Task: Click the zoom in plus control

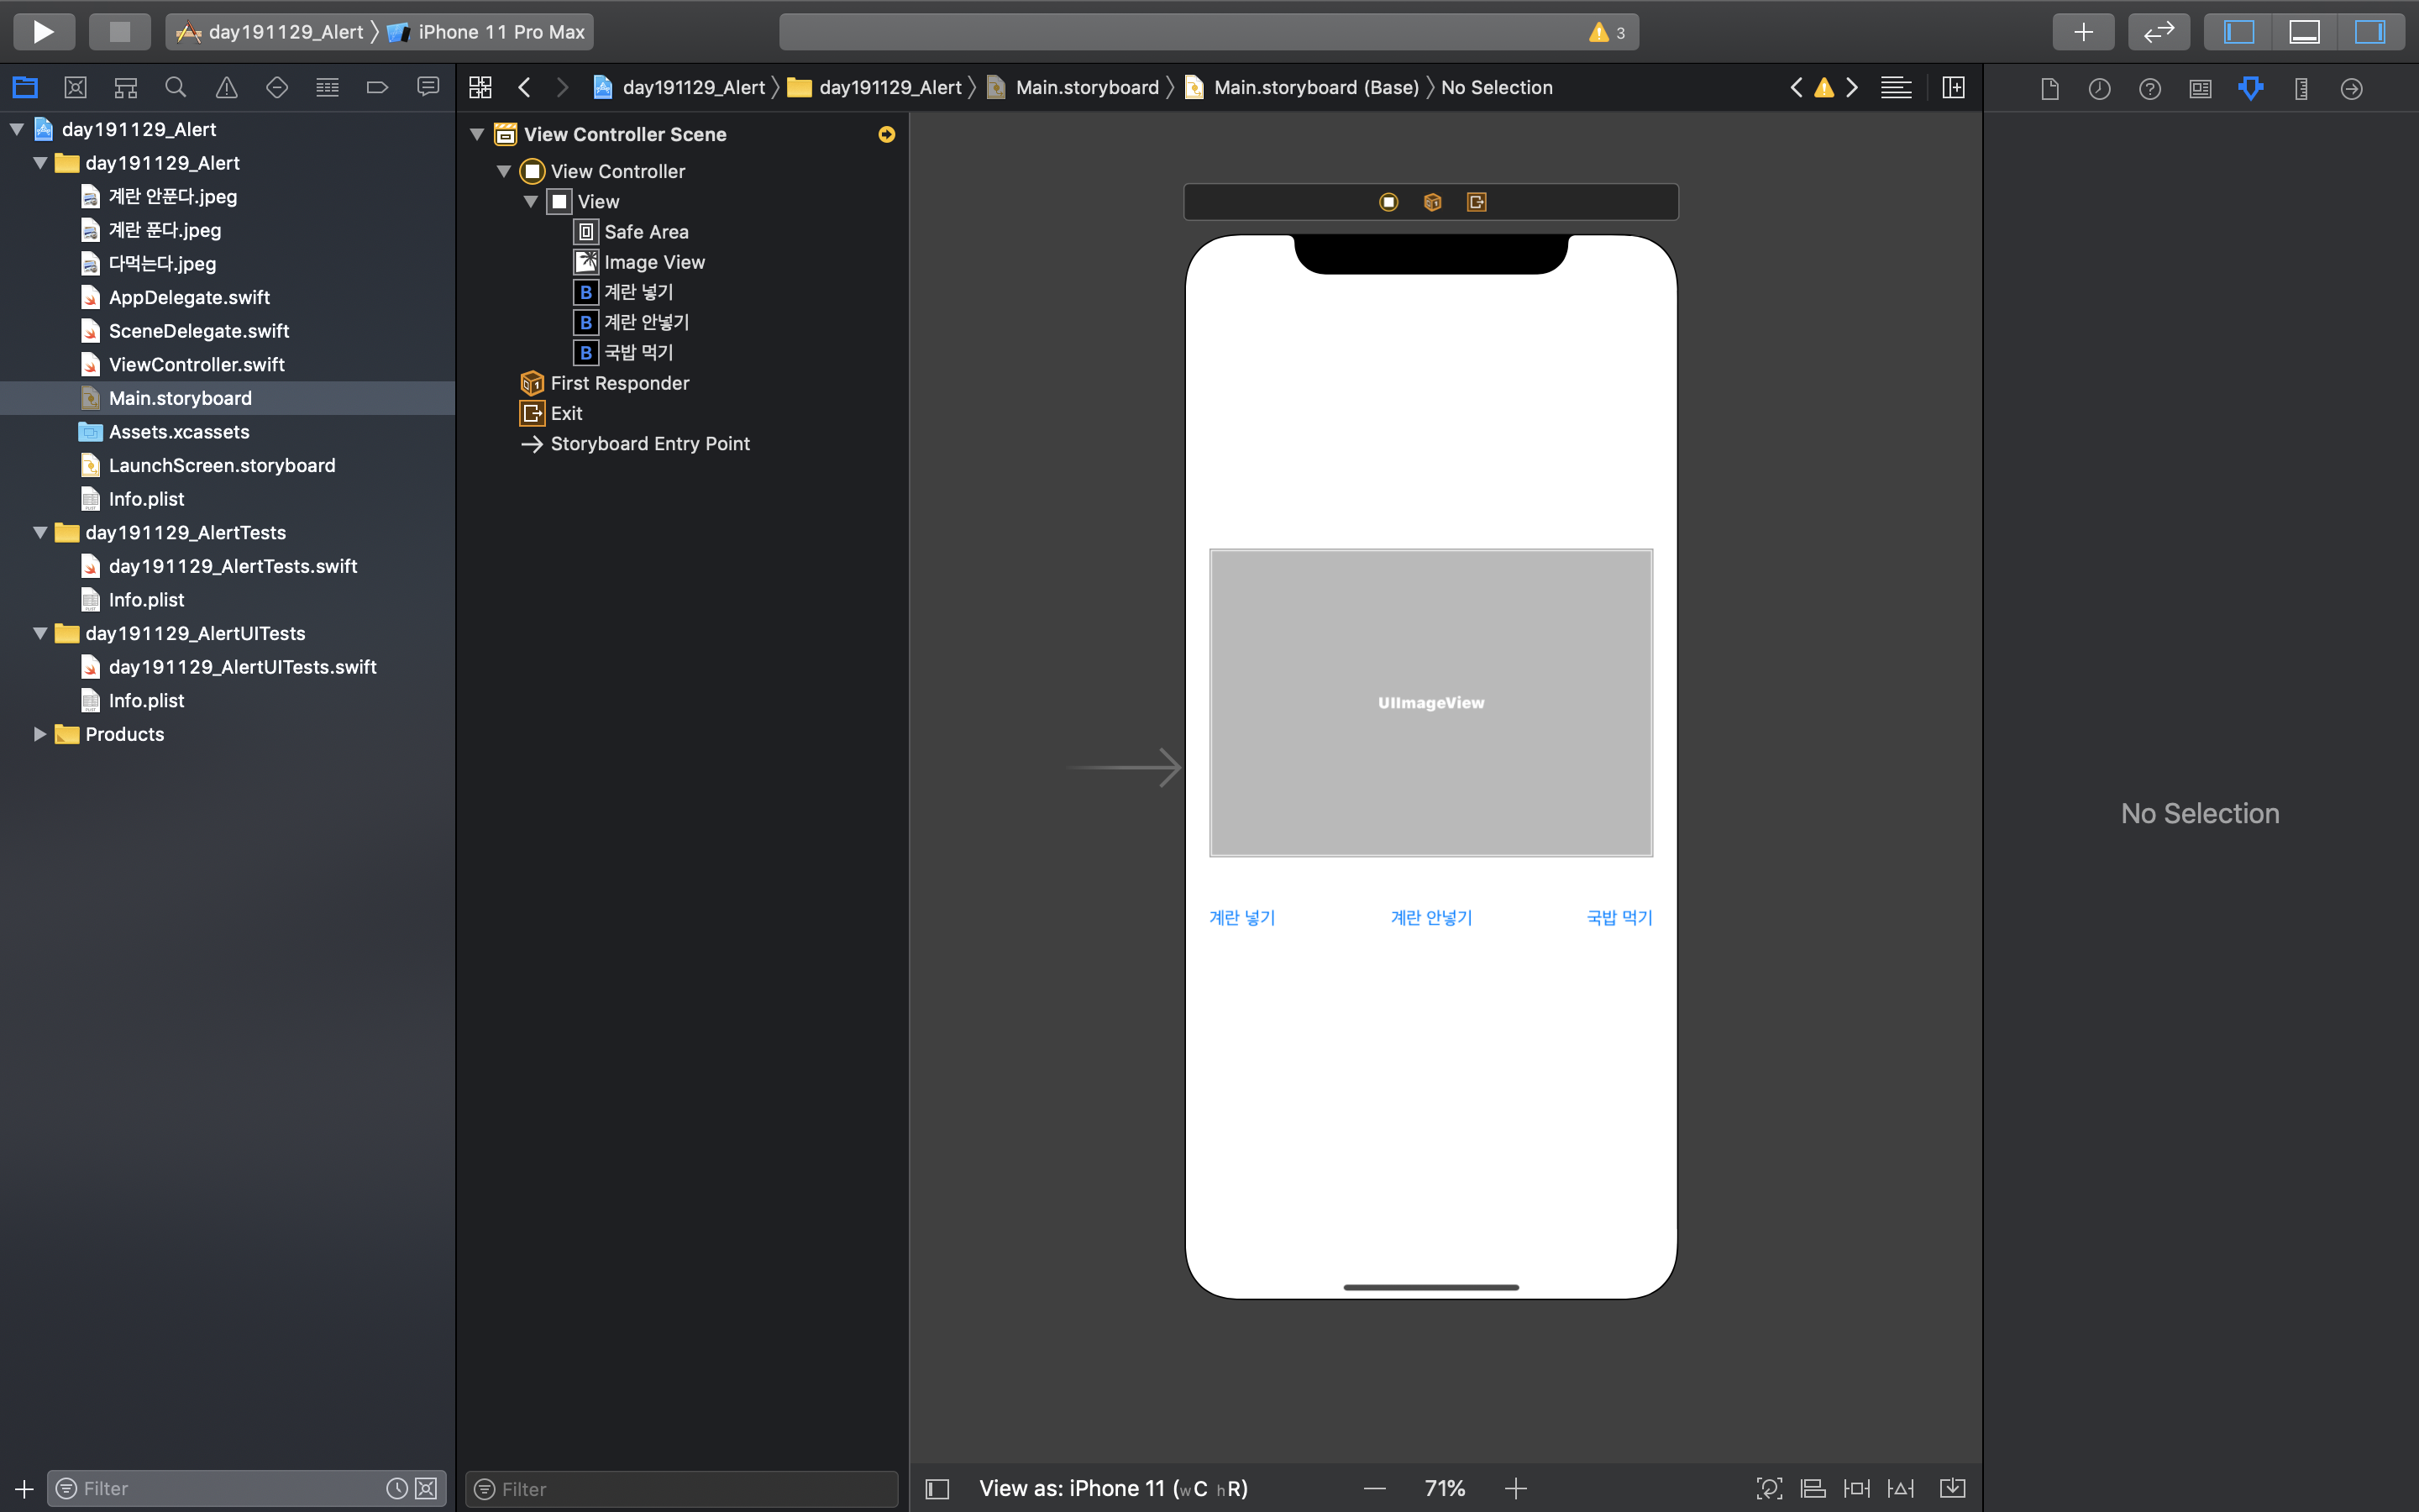Action: point(1515,1488)
